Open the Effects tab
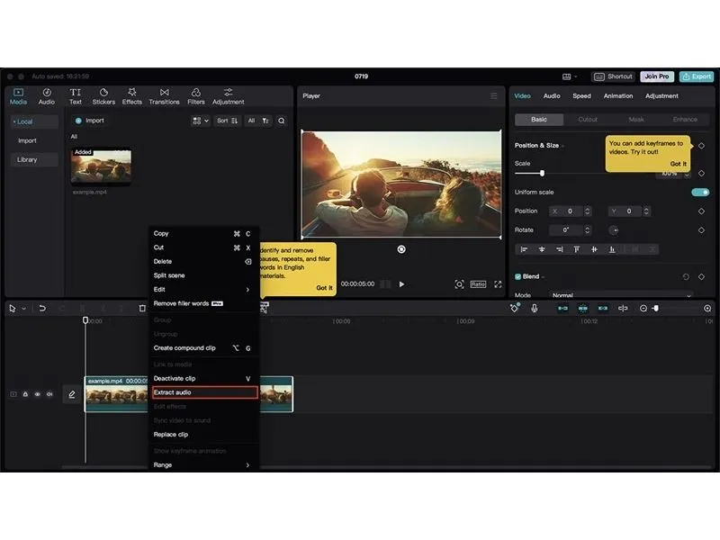The width and height of the screenshot is (720, 540). point(131,96)
